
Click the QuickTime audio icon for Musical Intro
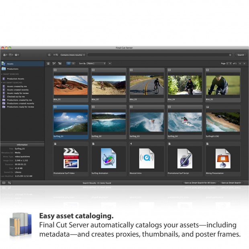tap(147, 159)
